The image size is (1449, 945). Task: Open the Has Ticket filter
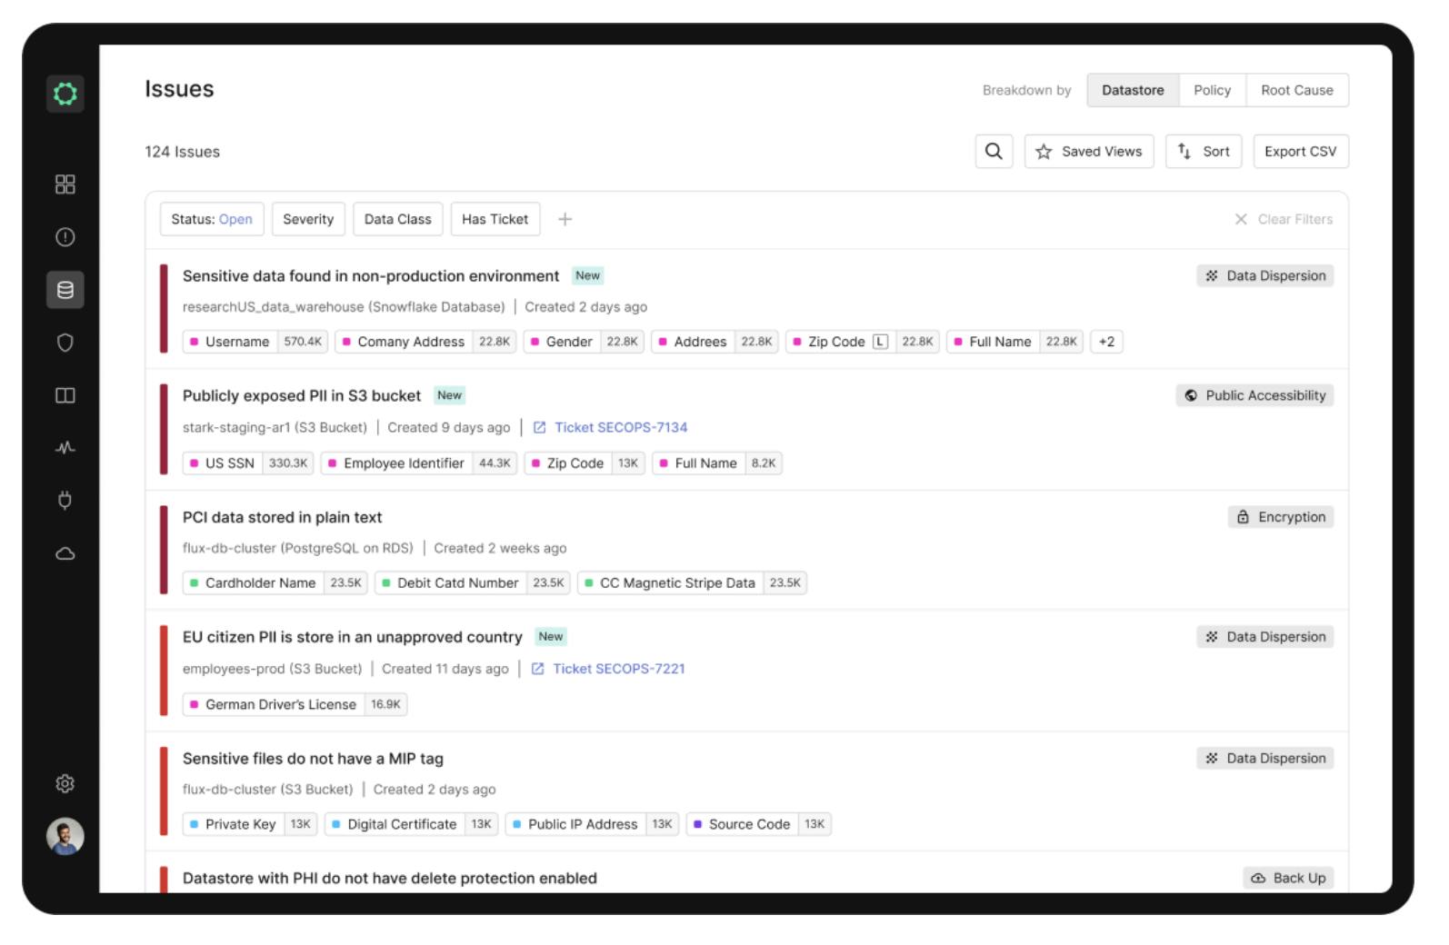pyautogui.click(x=495, y=219)
